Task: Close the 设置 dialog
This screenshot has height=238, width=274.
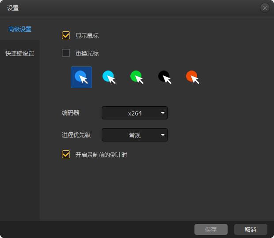Action: (x=265, y=8)
